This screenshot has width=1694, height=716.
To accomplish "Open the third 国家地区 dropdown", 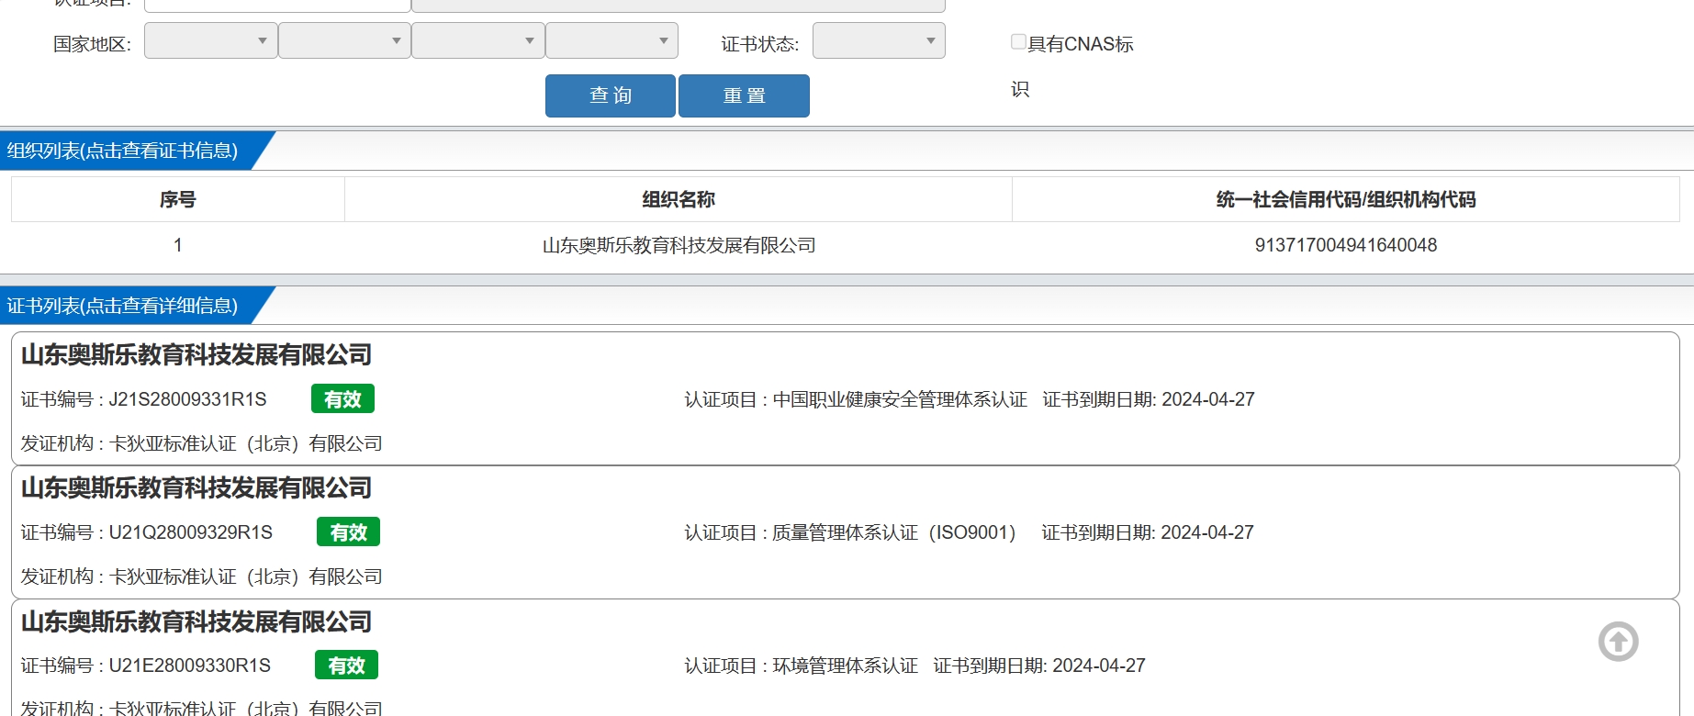I will click(478, 40).
